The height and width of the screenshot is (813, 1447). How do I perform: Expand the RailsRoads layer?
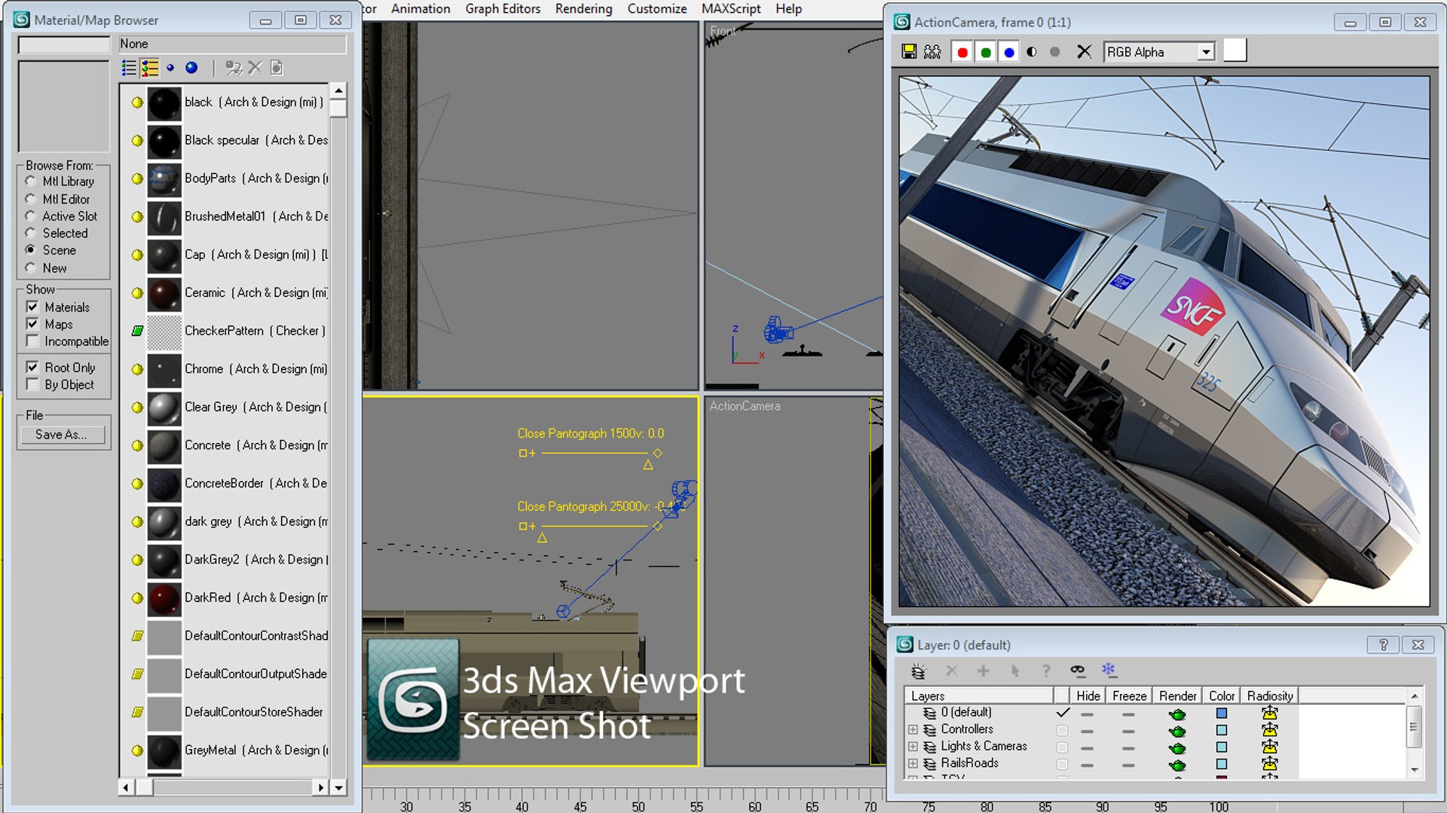tap(913, 763)
